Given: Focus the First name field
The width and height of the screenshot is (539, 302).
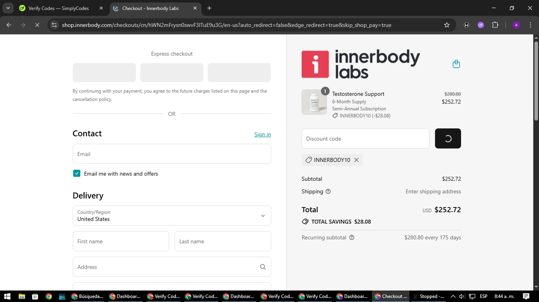Looking at the screenshot, I should click(121, 241).
